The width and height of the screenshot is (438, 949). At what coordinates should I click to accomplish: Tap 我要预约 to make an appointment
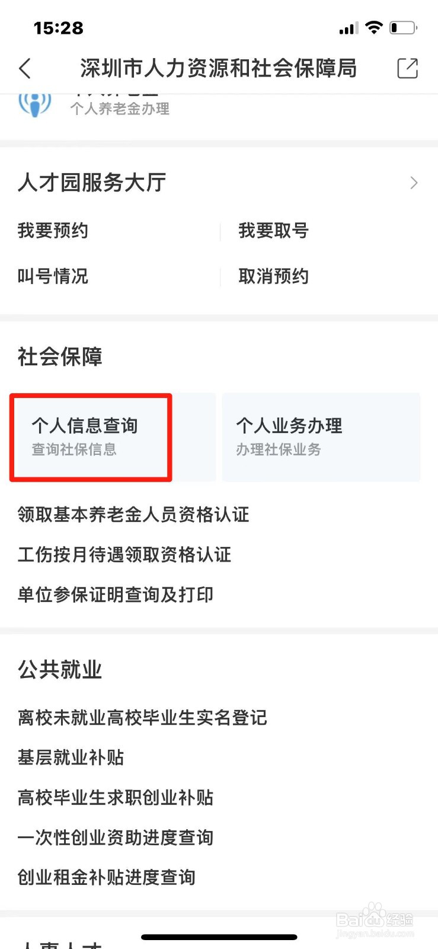coord(53,231)
